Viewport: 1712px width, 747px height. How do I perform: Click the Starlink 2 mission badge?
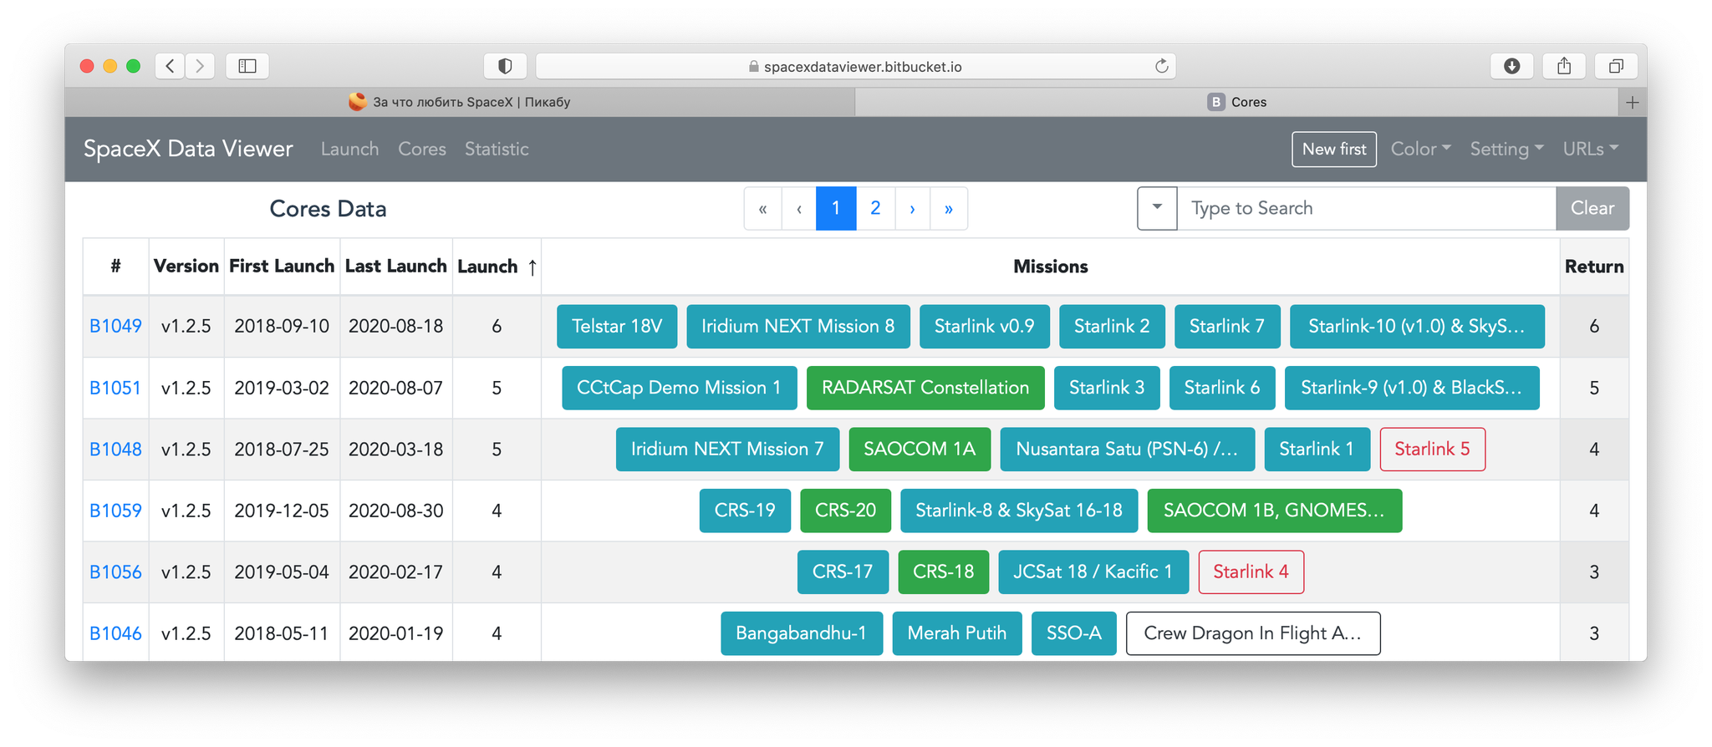[1112, 326]
